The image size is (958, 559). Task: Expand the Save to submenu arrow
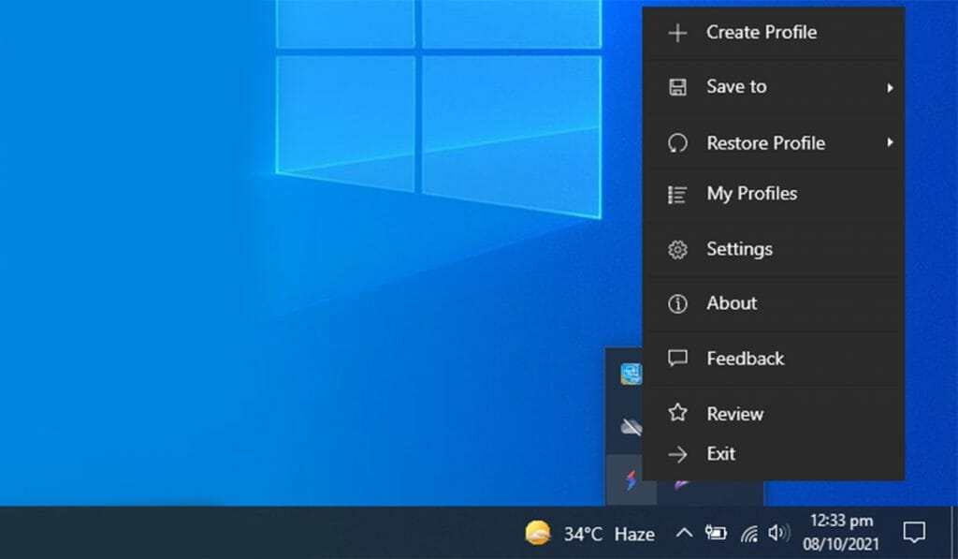tap(890, 88)
